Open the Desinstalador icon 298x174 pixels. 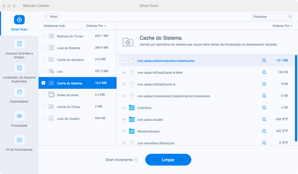click(19, 92)
